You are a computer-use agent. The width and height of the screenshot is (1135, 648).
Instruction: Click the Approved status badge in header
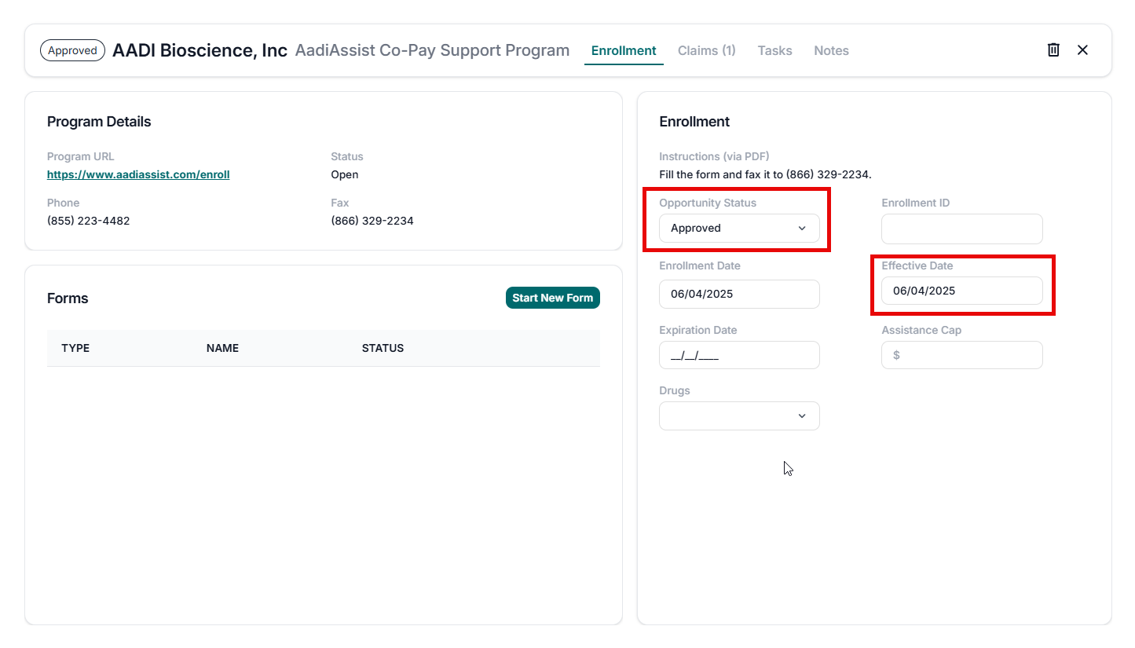tap(72, 50)
